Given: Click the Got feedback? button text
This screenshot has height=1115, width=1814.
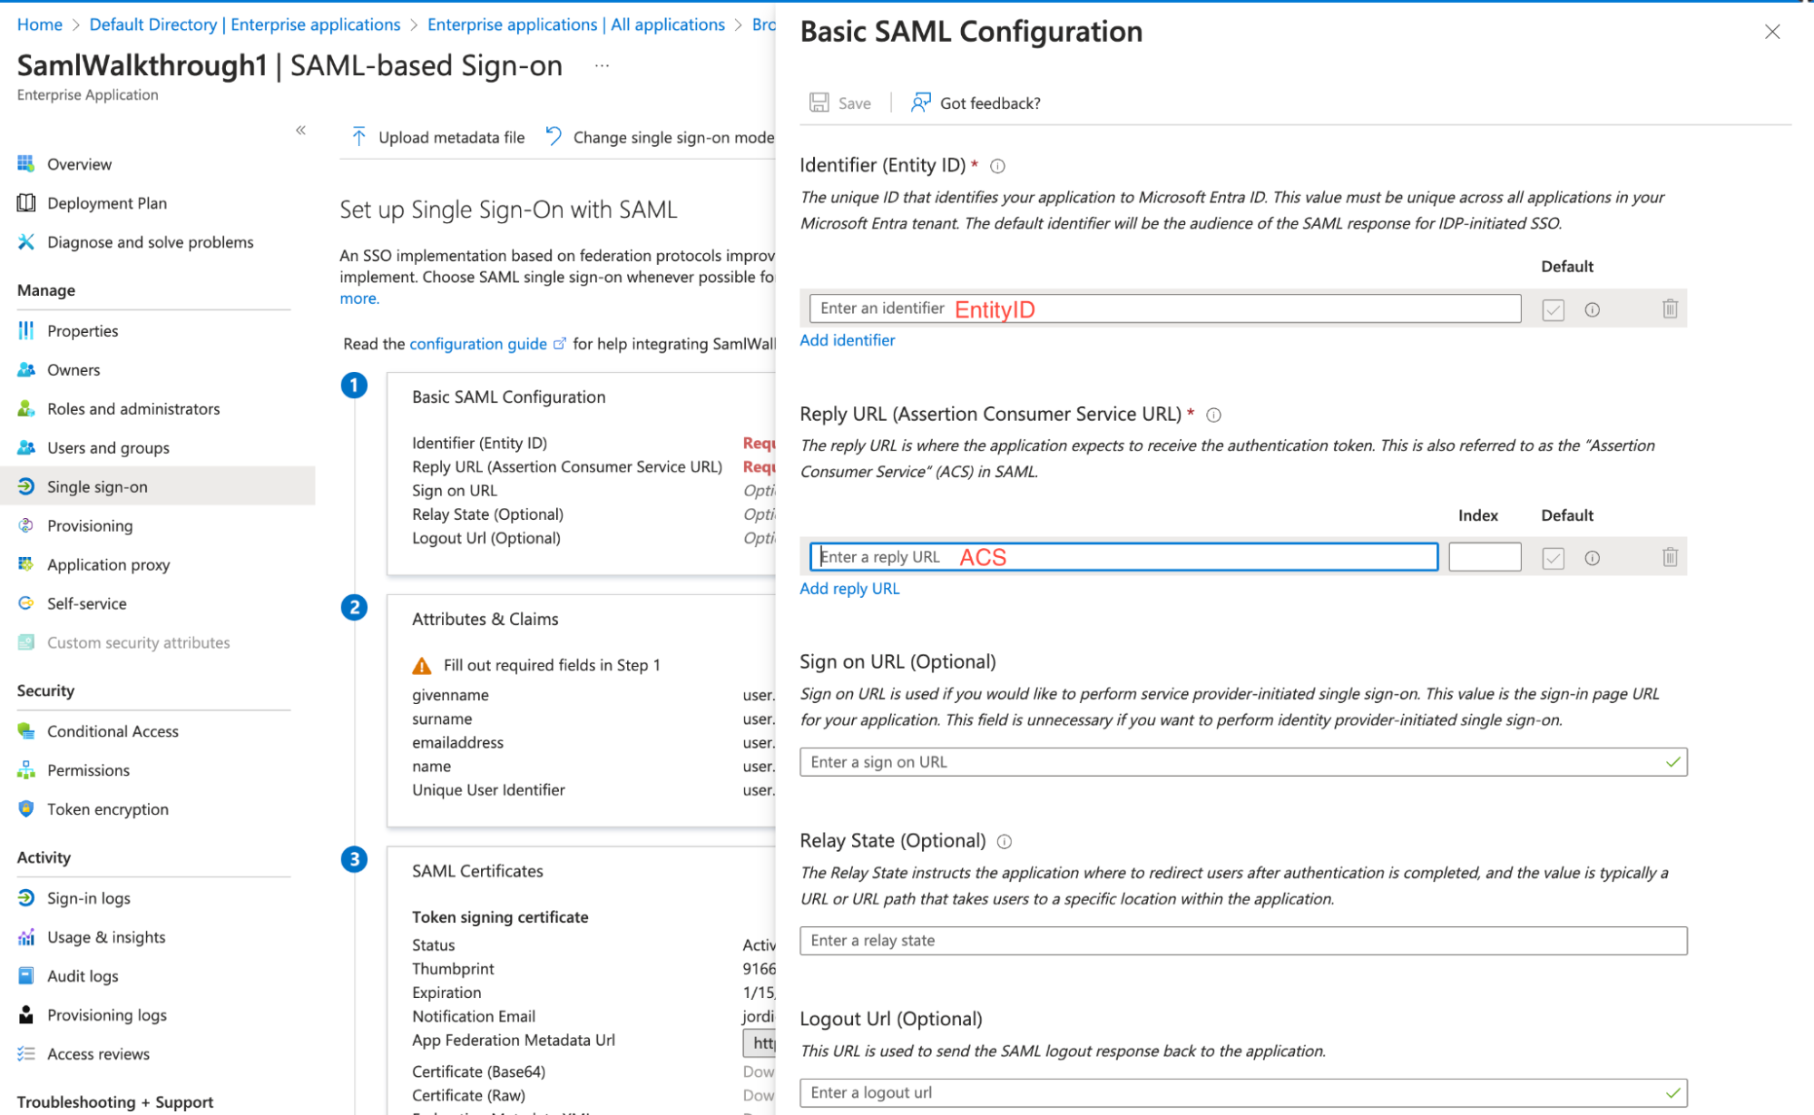Looking at the screenshot, I should click(x=990, y=103).
